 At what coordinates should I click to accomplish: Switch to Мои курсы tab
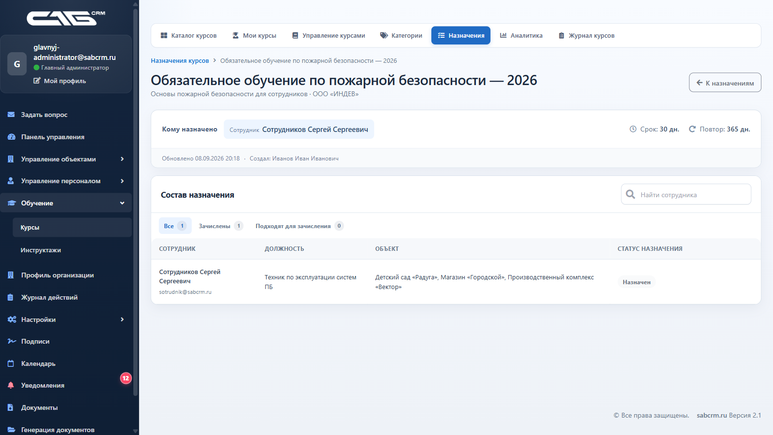254,35
